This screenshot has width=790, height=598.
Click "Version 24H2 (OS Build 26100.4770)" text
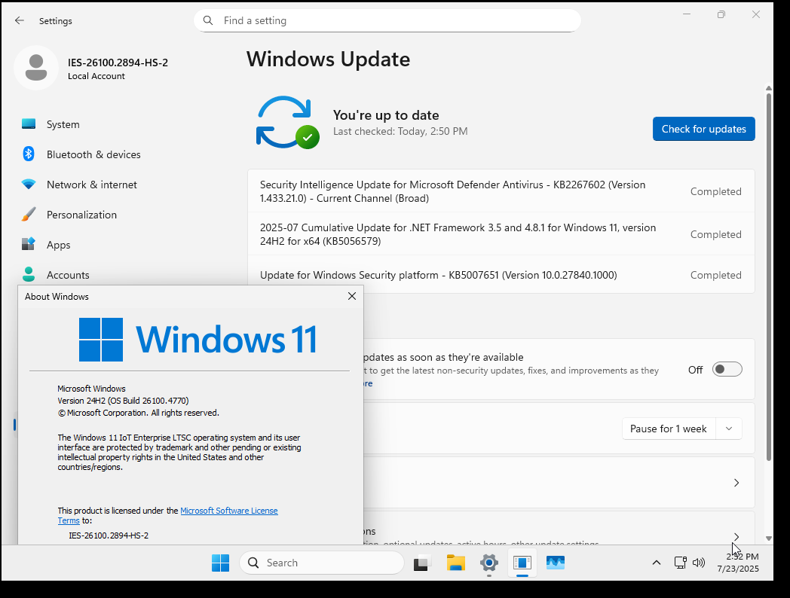(123, 401)
